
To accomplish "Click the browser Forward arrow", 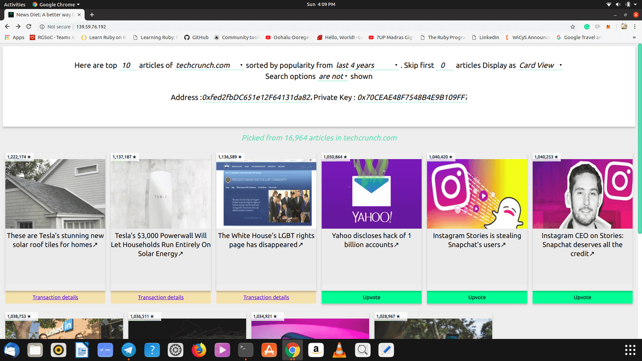I will (18, 27).
